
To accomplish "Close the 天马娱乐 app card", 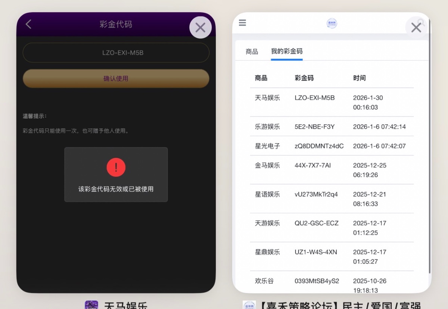I will point(200,28).
